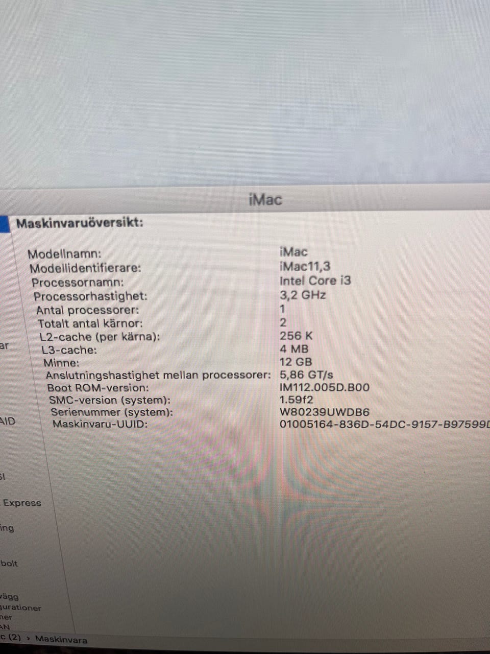Click the Boot ROM-version label
Image resolution: width=490 pixels, height=654 pixels.
click(99, 388)
